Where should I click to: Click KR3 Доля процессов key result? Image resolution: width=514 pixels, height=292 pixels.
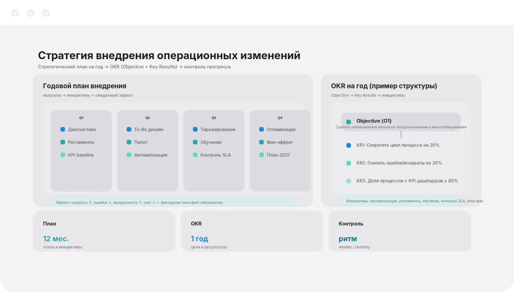[407, 181]
